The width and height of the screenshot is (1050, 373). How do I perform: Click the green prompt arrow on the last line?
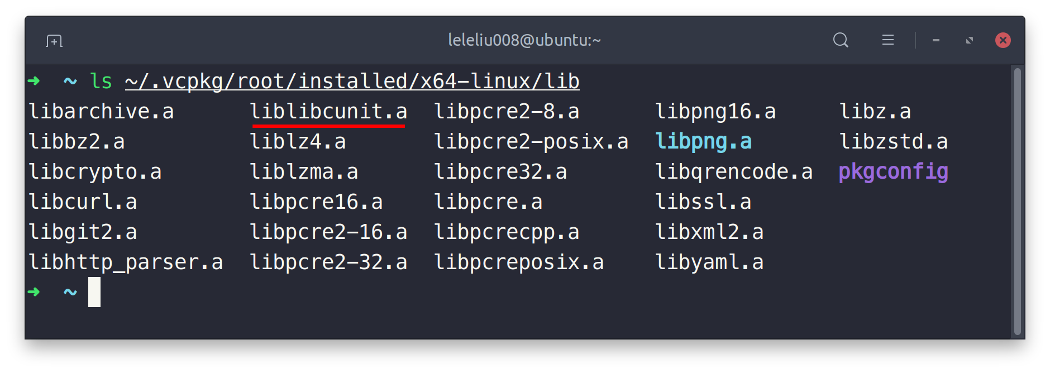tap(35, 291)
